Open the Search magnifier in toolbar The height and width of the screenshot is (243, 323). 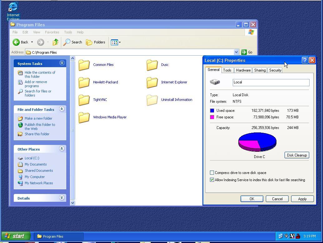(67, 42)
